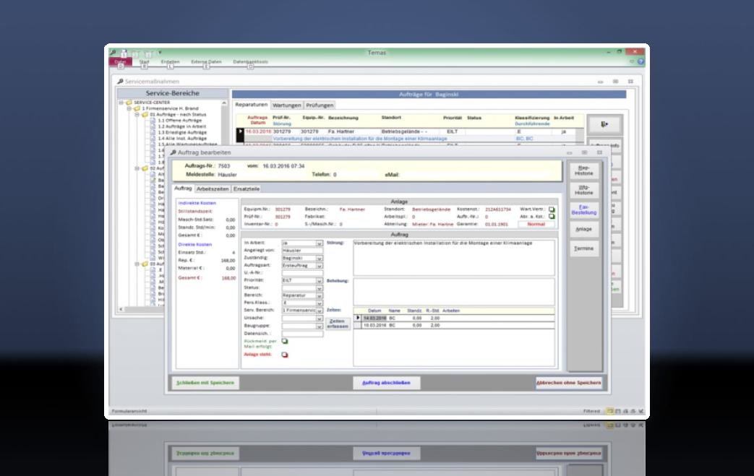The width and height of the screenshot is (754, 476).
Task: Select 1.4 Alle Inst. Aufträge tree item
Action: tap(182, 139)
